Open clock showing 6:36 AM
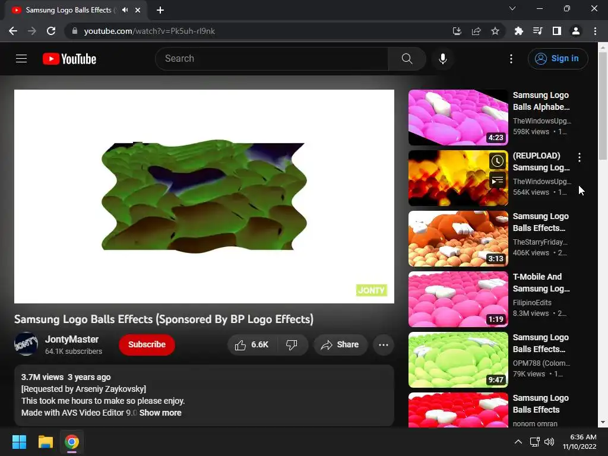 coord(579,442)
